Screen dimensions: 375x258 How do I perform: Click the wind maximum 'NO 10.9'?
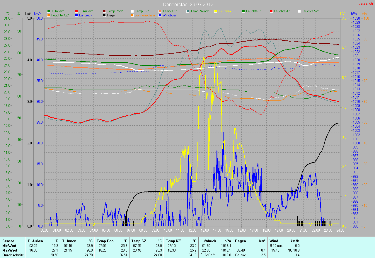click(294, 250)
